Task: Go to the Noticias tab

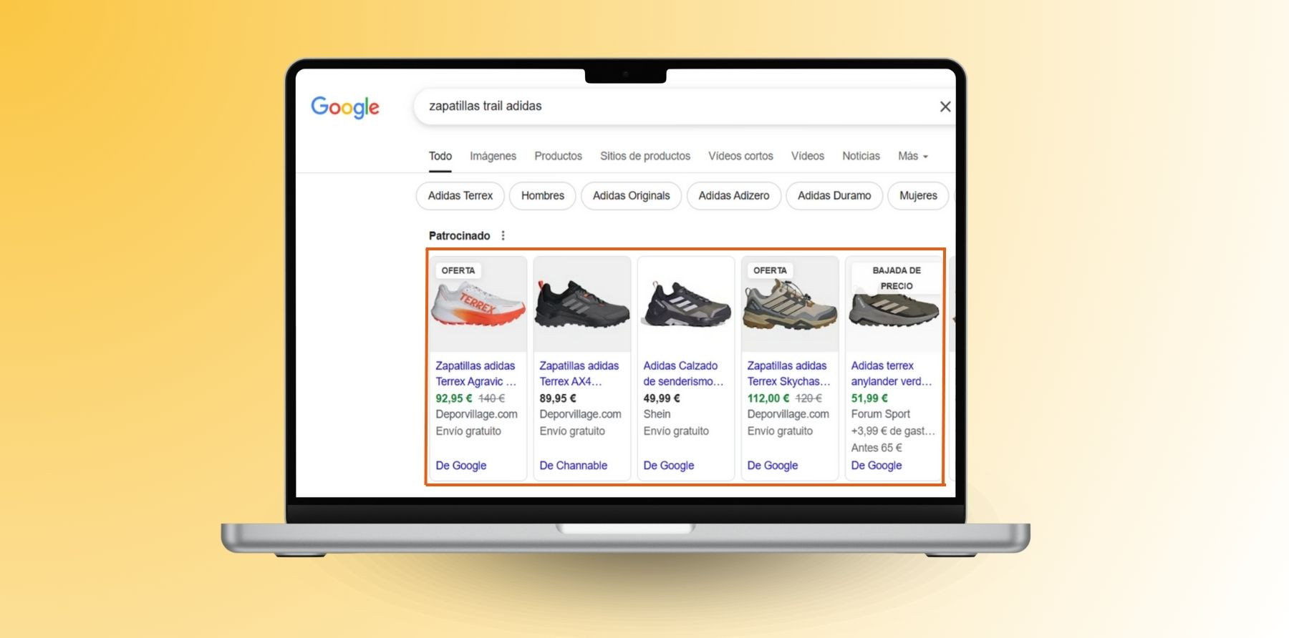Action: click(x=861, y=156)
